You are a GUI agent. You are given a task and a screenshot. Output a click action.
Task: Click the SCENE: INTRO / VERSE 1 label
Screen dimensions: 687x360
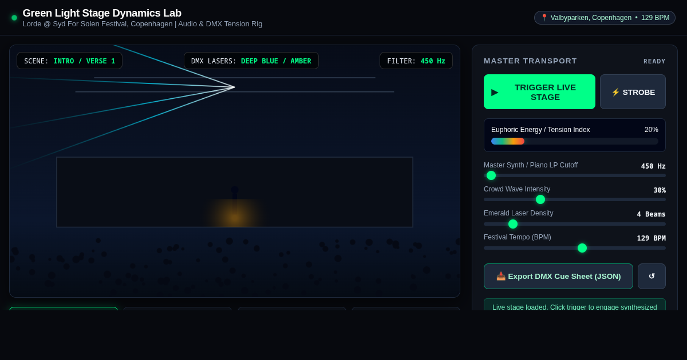tap(69, 61)
